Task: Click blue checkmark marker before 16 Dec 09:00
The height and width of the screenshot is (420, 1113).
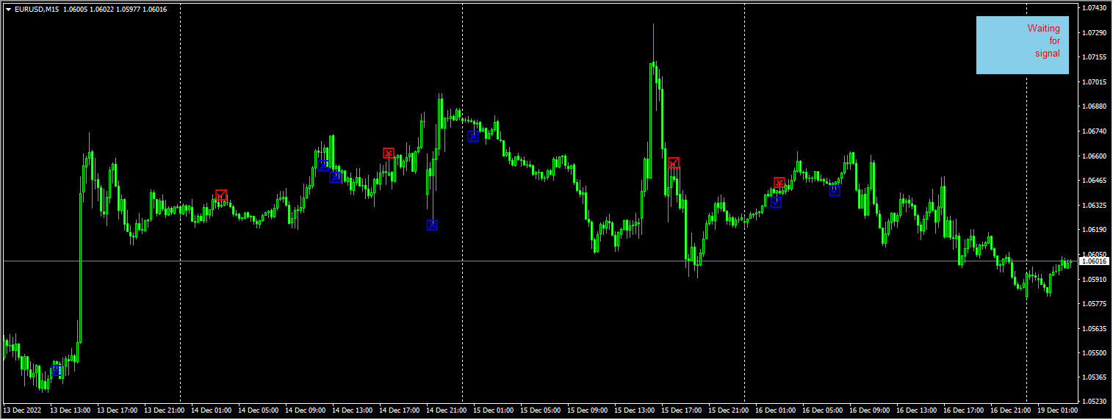Action: pyautogui.click(x=835, y=190)
